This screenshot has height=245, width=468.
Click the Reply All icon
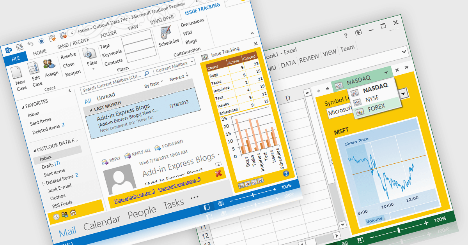pyautogui.click(x=128, y=156)
